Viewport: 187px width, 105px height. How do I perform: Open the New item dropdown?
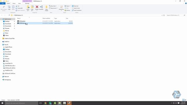tap(53, 6)
